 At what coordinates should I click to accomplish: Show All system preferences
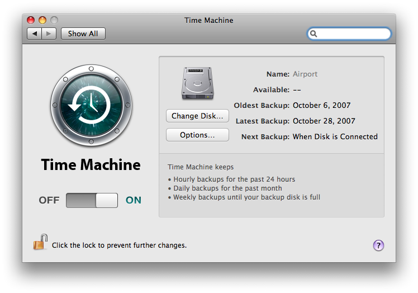coord(83,34)
